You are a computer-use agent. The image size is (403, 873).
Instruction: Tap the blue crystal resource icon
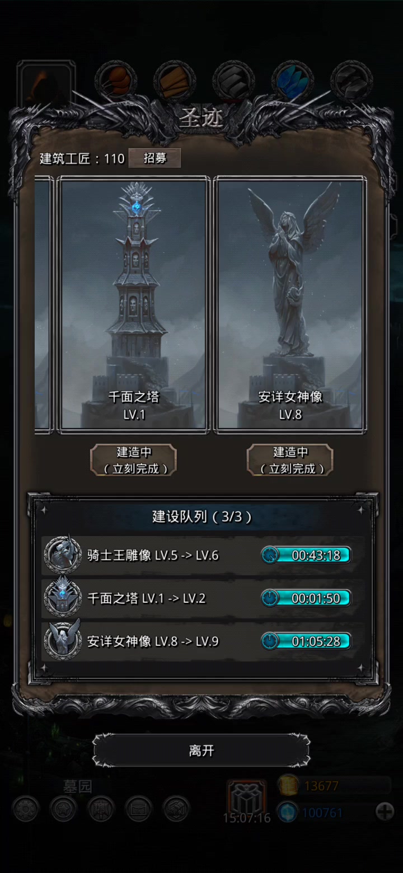[292, 81]
